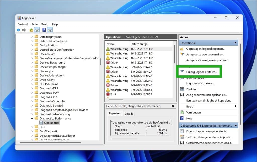Click the refresh icon next to Vernieuwen
This screenshot has width=257, height=162.
(182, 112)
